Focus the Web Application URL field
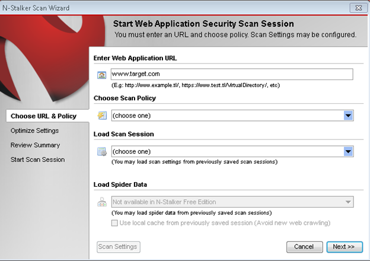370x261 pixels. click(x=231, y=74)
